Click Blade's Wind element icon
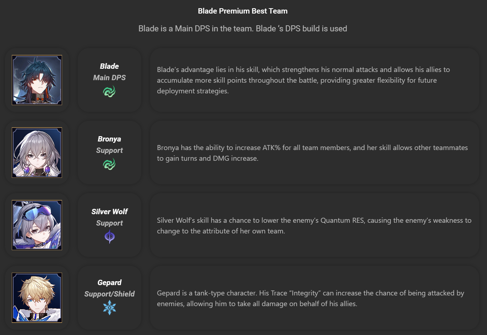Screen dimensions: 487x335 coord(109,92)
